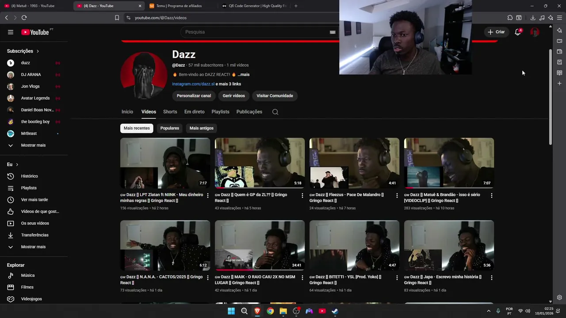Click the Criar button
The image size is (566, 318).
[496, 32]
